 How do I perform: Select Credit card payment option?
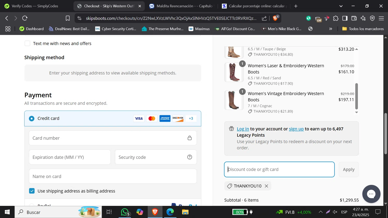point(32,119)
